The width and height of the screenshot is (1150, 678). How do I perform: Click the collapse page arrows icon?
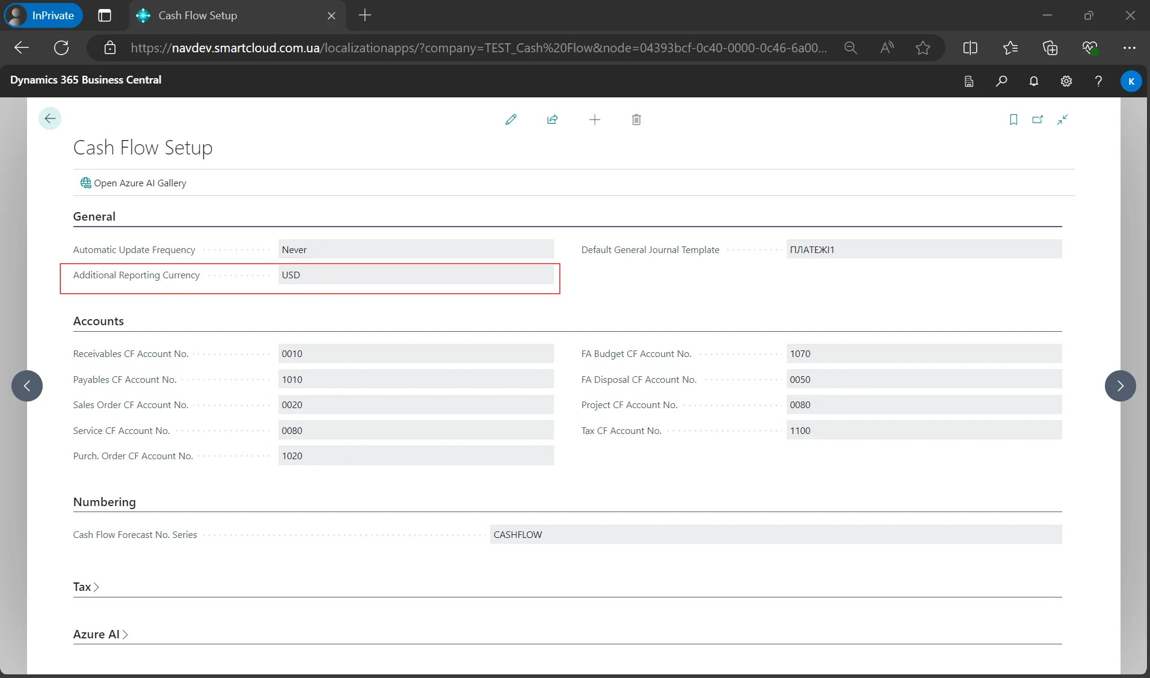pyautogui.click(x=1062, y=120)
